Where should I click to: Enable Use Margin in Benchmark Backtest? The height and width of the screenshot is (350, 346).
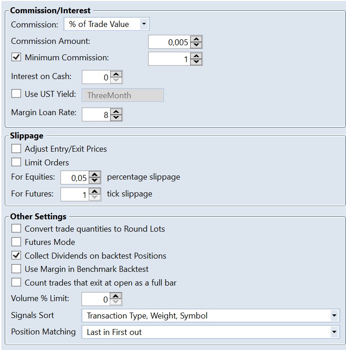point(16,269)
